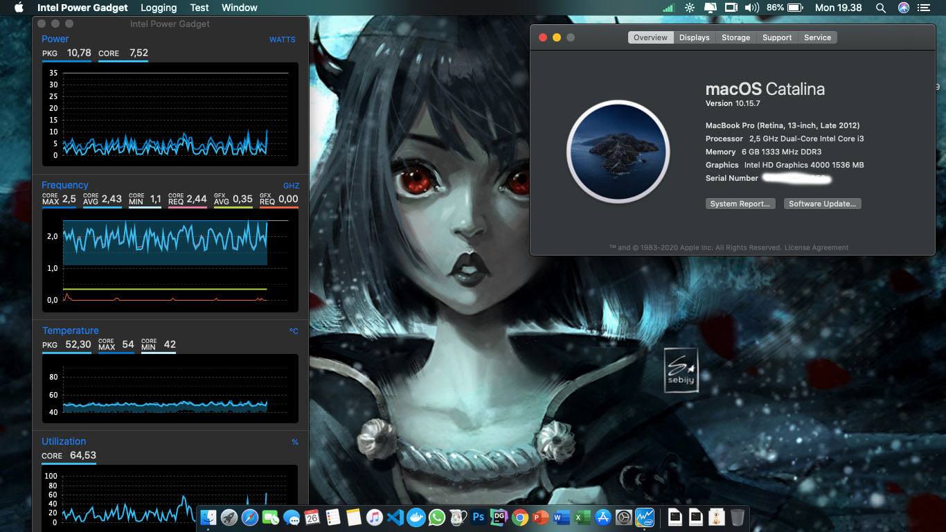This screenshot has height=532, width=946.
Task: Open the Trash in dock
Action: [738, 517]
